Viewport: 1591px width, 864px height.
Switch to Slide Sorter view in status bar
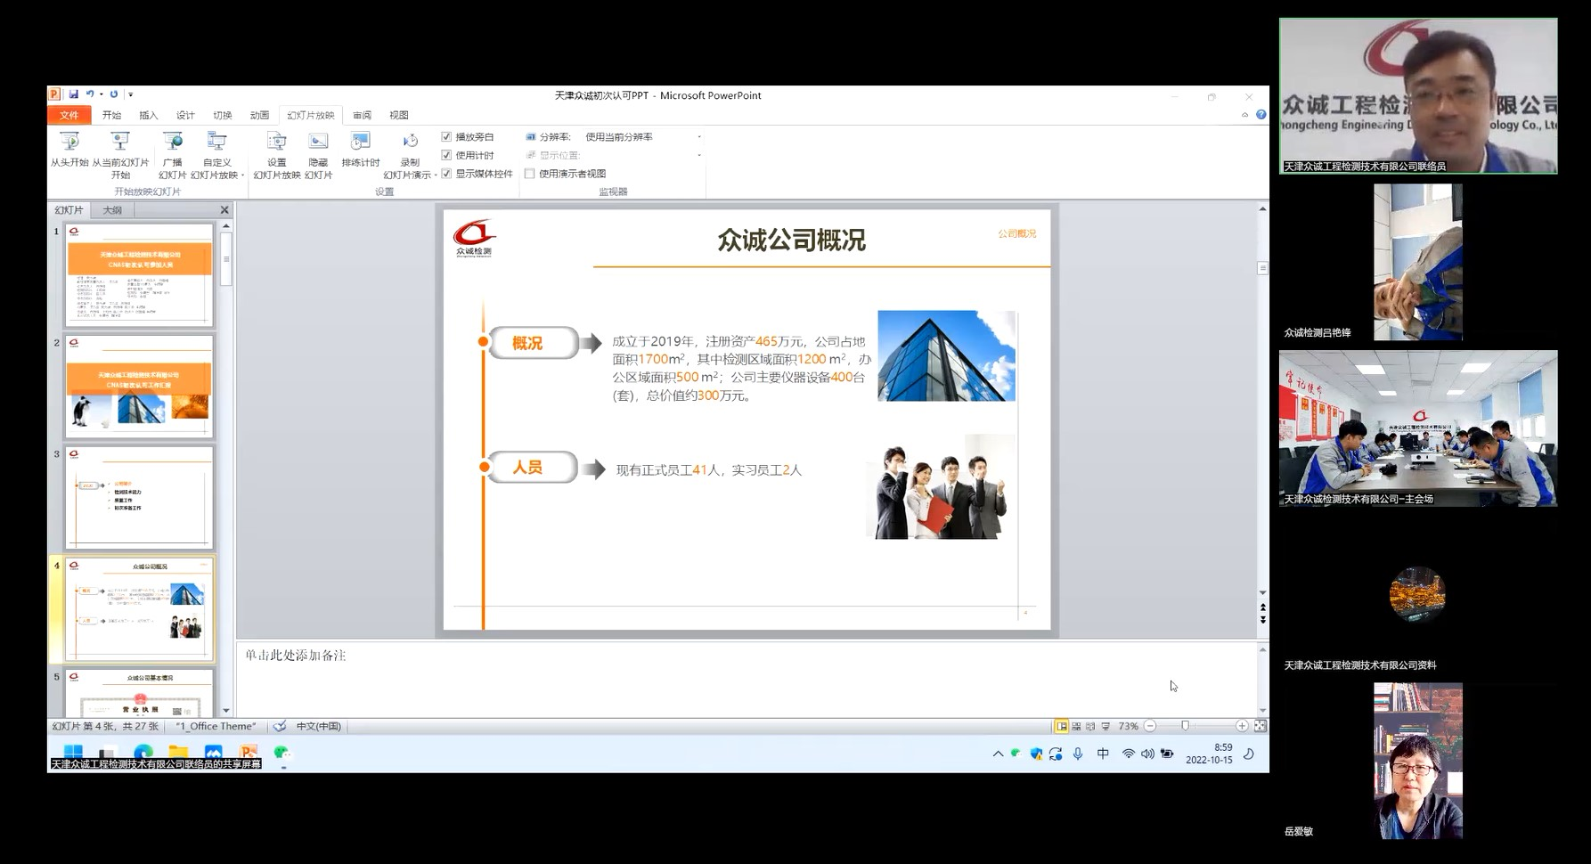click(x=1076, y=727)
